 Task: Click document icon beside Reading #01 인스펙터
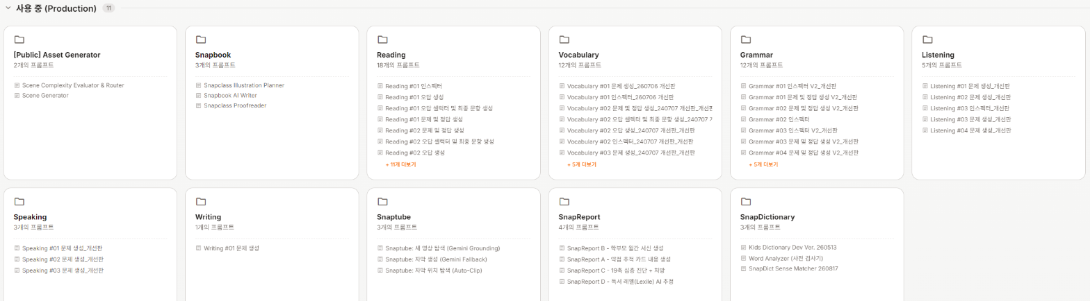(x=380, y=86)
